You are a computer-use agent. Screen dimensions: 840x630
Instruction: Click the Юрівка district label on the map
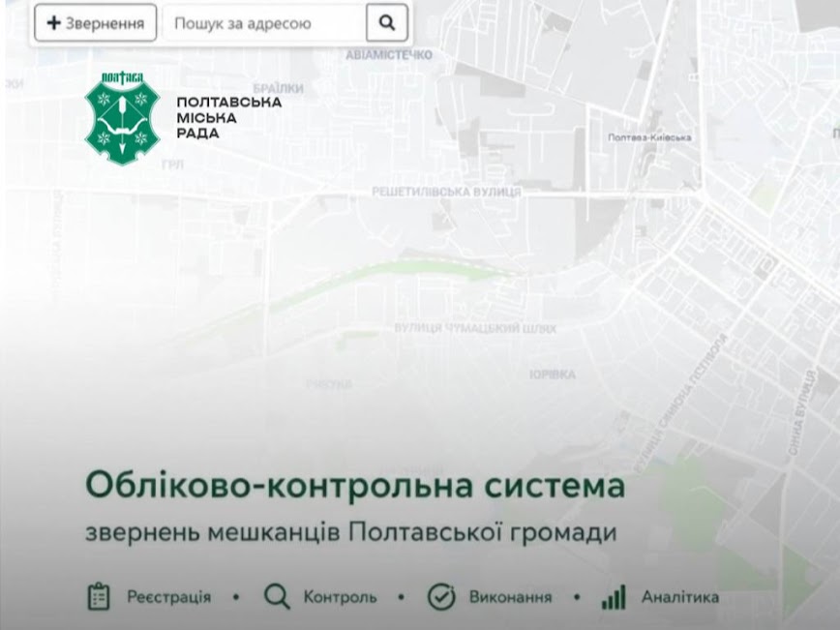[553, 375]
